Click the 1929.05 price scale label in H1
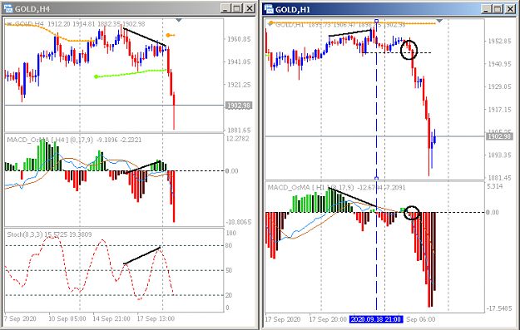The width and height of the screenshot is (520, 330). [x=499, y=86]
